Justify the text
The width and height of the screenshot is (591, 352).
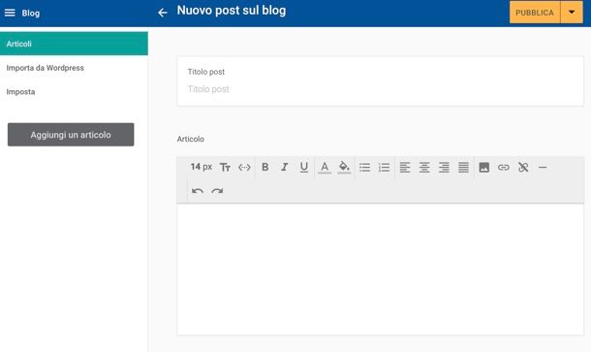click(464, 167)
